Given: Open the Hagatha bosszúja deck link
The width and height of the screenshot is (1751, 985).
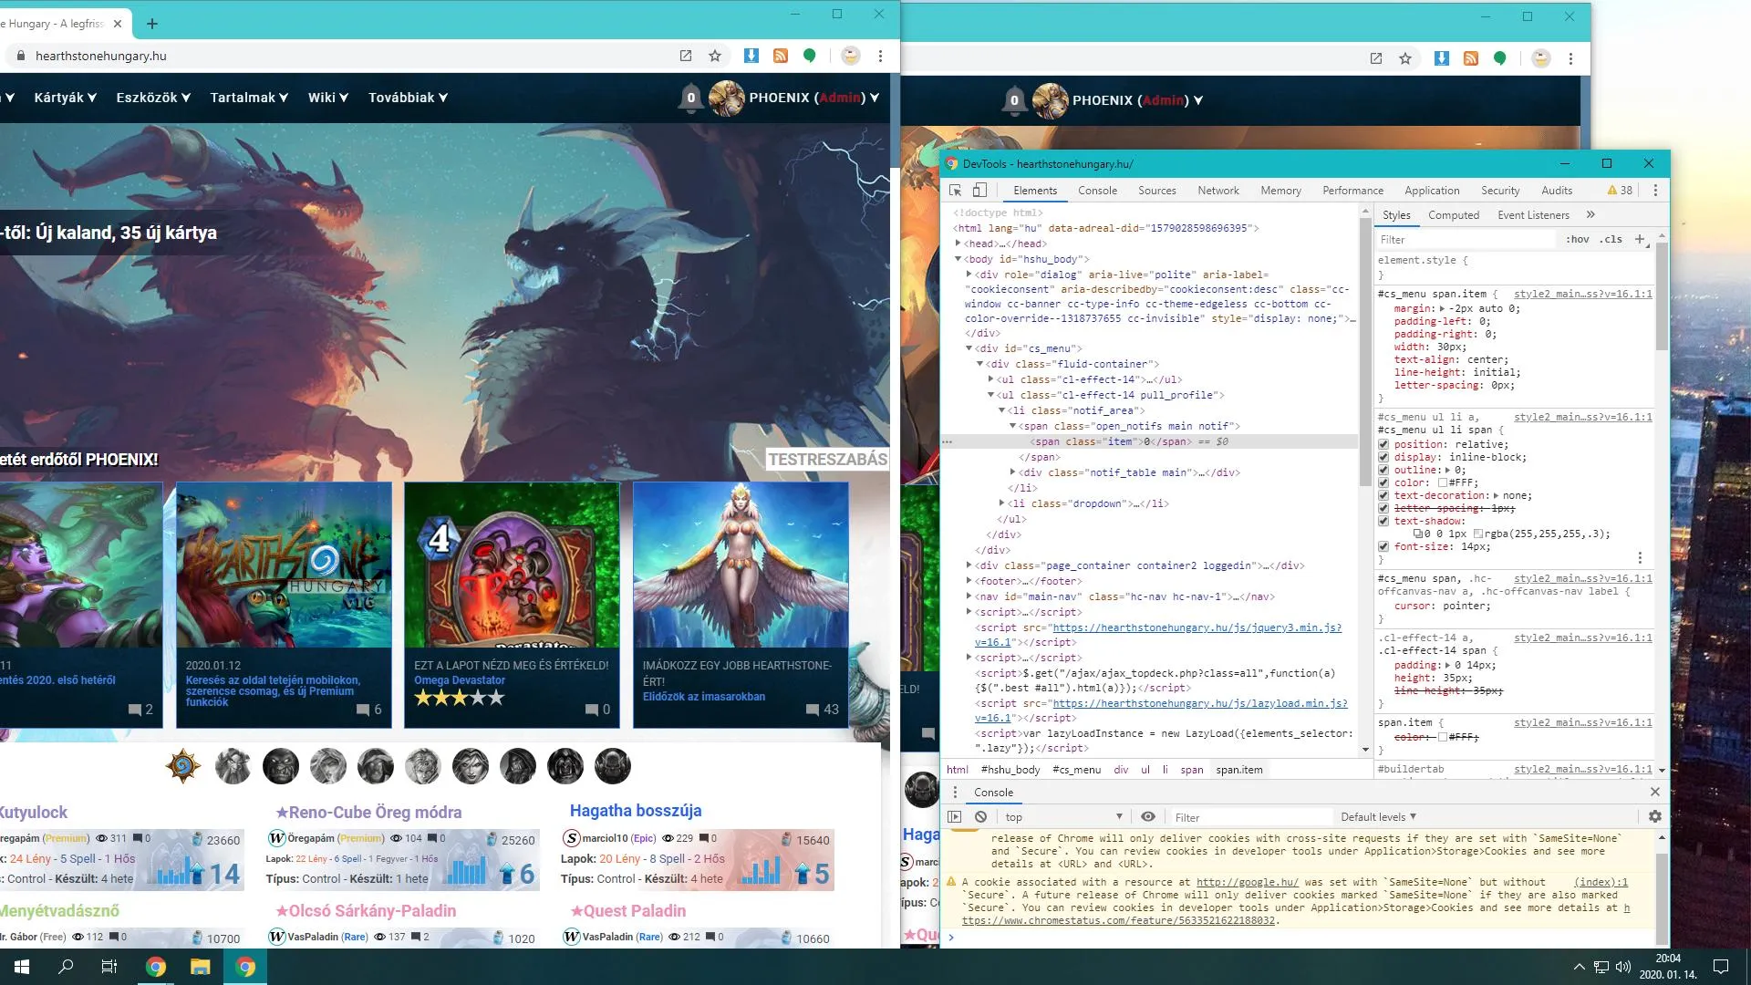Looking at the screenshot, I should pyautogui.click(x=636, y=811).
